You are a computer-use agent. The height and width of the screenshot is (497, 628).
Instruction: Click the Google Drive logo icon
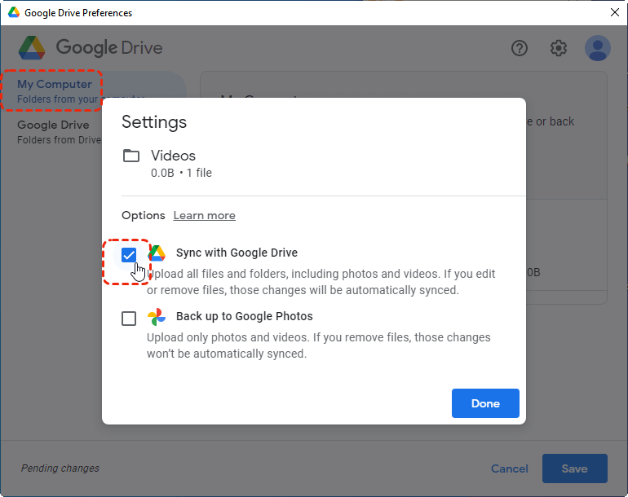coord(32,47)
